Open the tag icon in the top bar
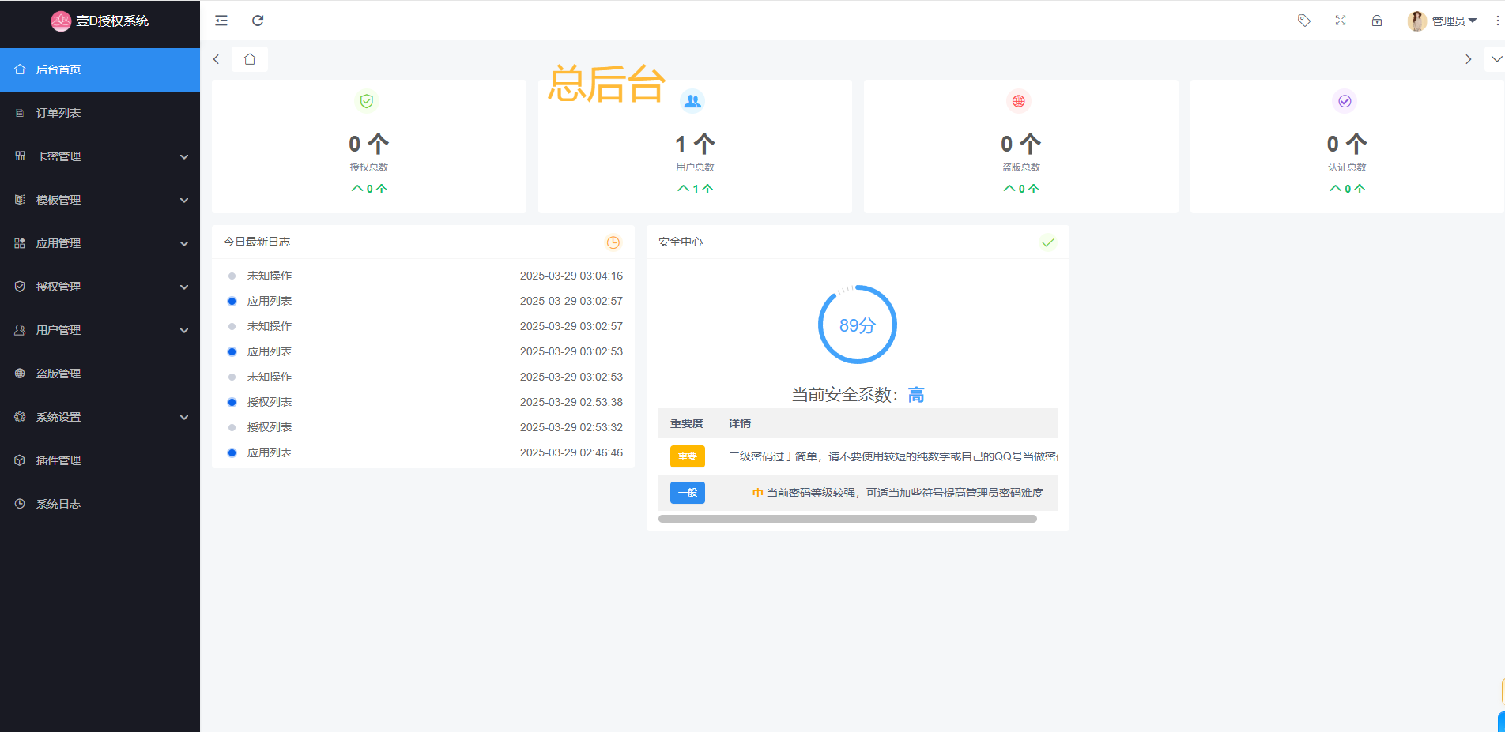 point(1303,21)
